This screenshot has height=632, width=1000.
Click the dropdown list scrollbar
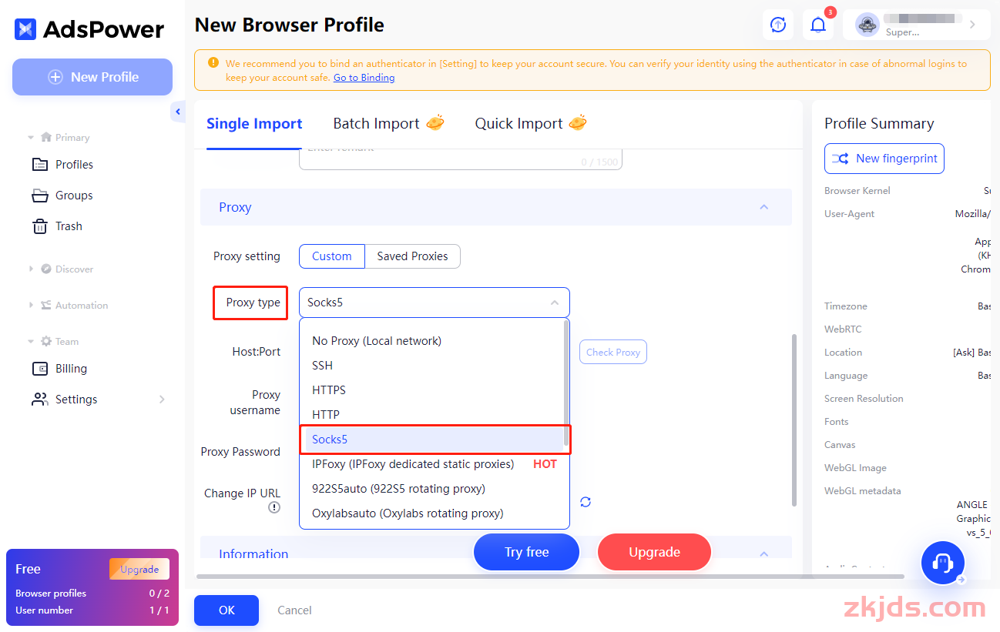[x=567, y=384]
